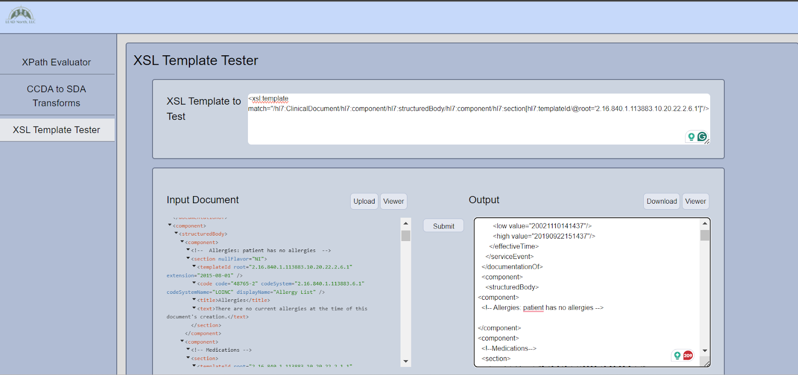
Task: Download the output
Action: tap(662, 201)
